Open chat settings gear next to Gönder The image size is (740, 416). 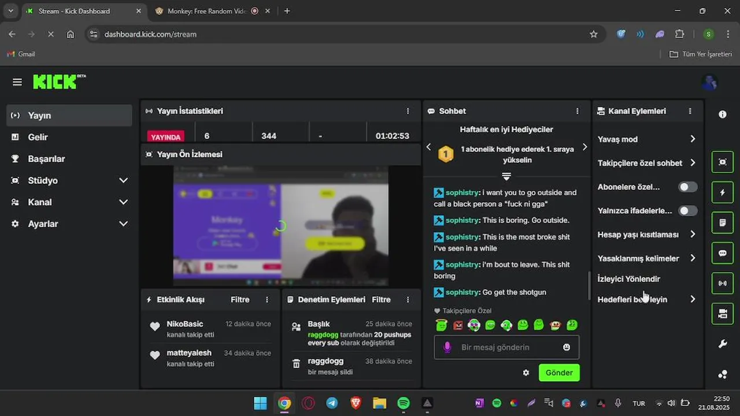pos(526,373)
